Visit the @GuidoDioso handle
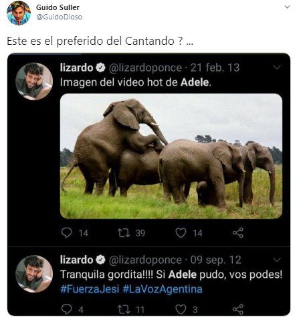Screen dimensions: 297x318 pyautogui.click(x=59, y=17)
